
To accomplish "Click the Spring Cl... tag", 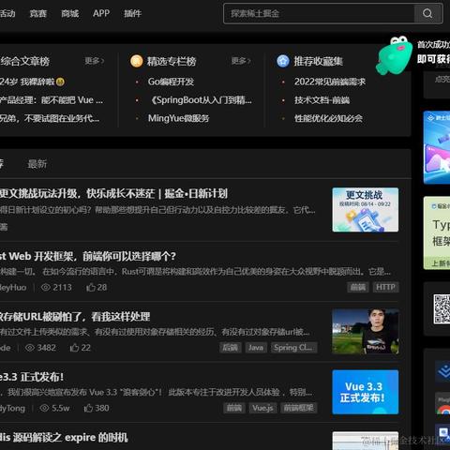I will coord(293,348).
